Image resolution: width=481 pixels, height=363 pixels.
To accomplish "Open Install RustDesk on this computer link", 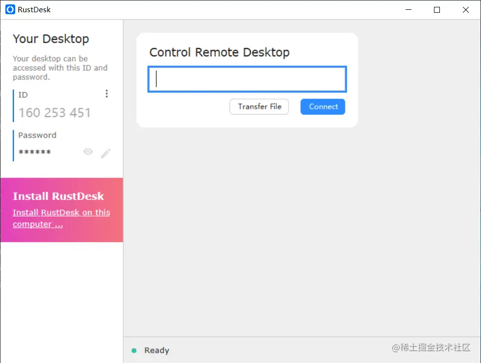I will (61, 218).
